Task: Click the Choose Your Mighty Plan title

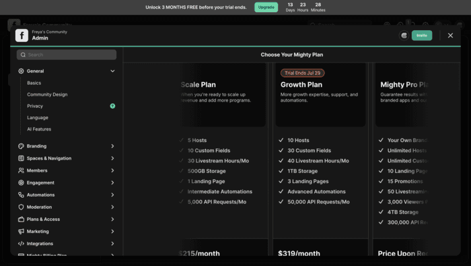Action: (291, 55)
